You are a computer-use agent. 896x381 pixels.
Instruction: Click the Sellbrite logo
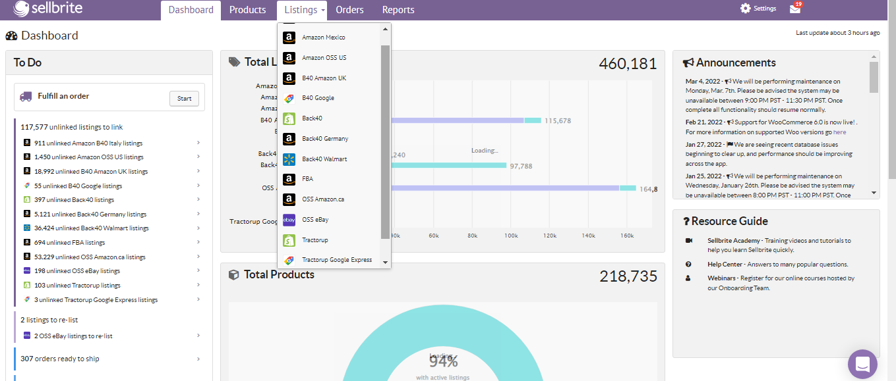(47, 9)
